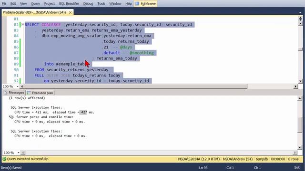The height and width of the screenshot is (171, 305).
Task: Toggle Full Screen mode button
Action: [145, 4]
